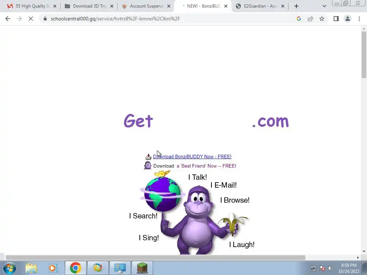Click the I Search! text

click(x=143, y=216)
